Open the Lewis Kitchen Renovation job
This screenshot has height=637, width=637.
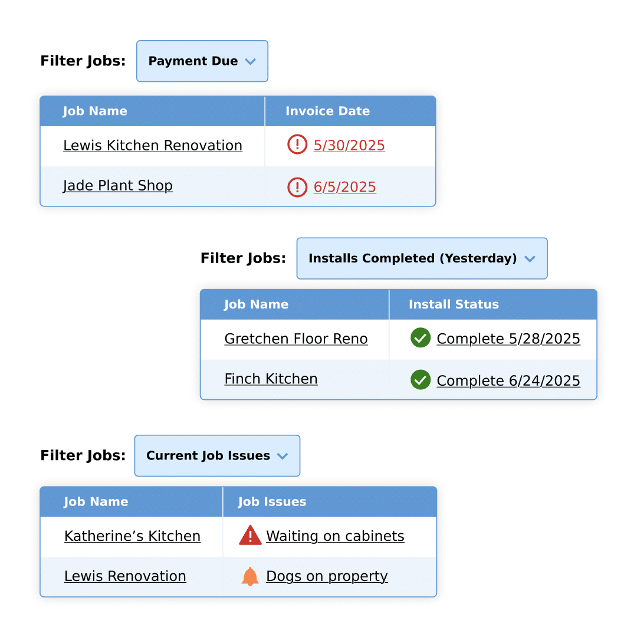click(x=153, y=146)
